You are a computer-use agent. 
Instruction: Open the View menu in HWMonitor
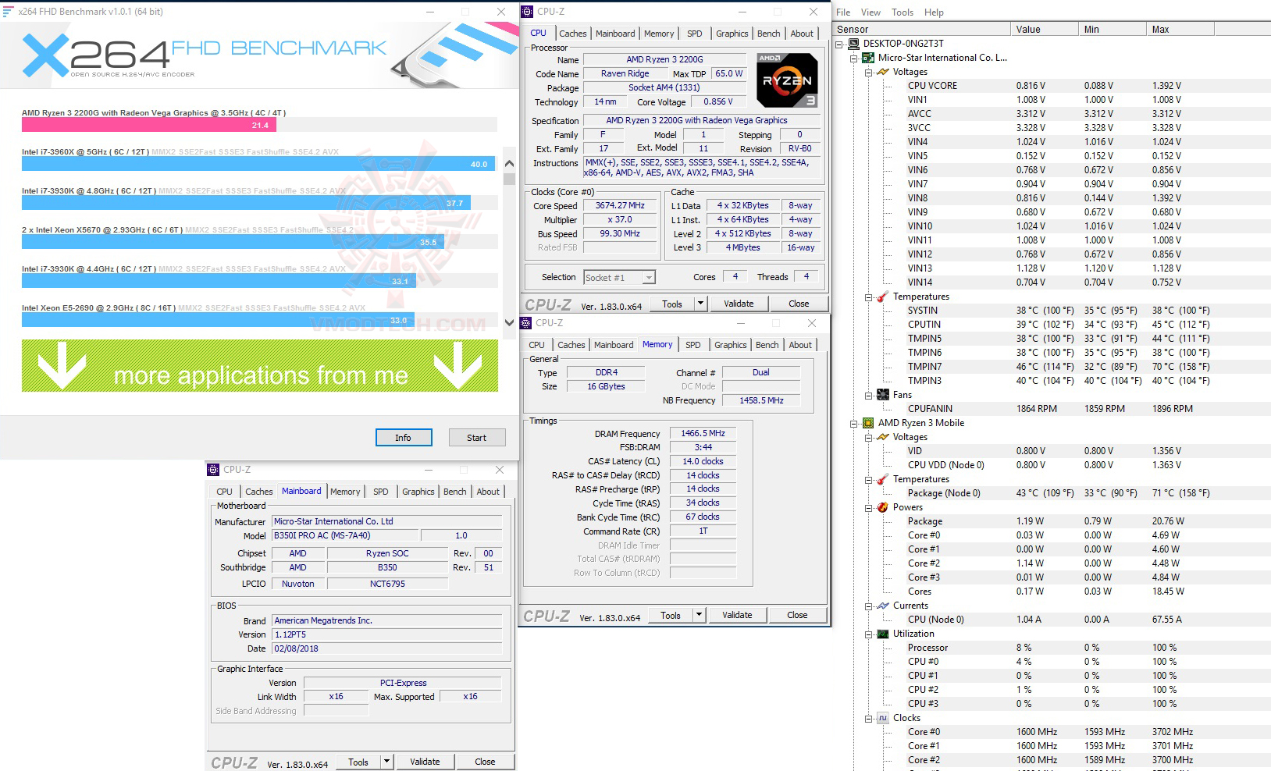click(870, 12)
